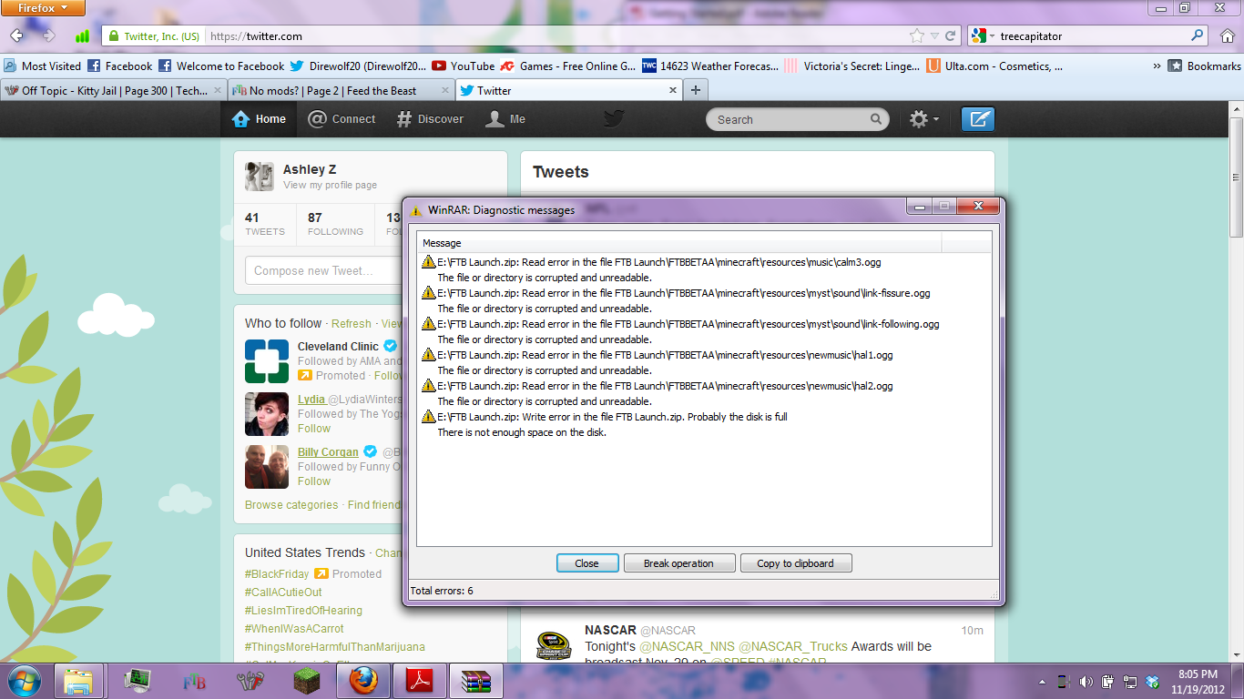Open Direwolf20 Twitter bookmark
This screenshot has height=699, width=1244.
pos(358,66)
